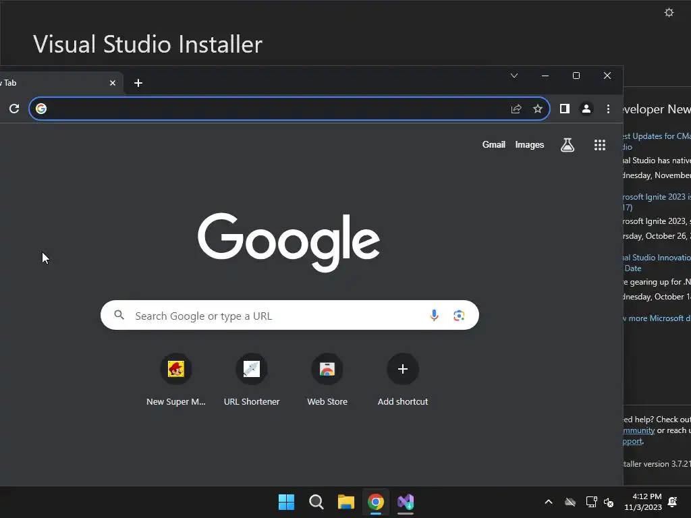The height and width of the screenshot is (518, 691).
Task: Switch to Visual Studio Installer taskbar icon
Action: tap(406, 502)
